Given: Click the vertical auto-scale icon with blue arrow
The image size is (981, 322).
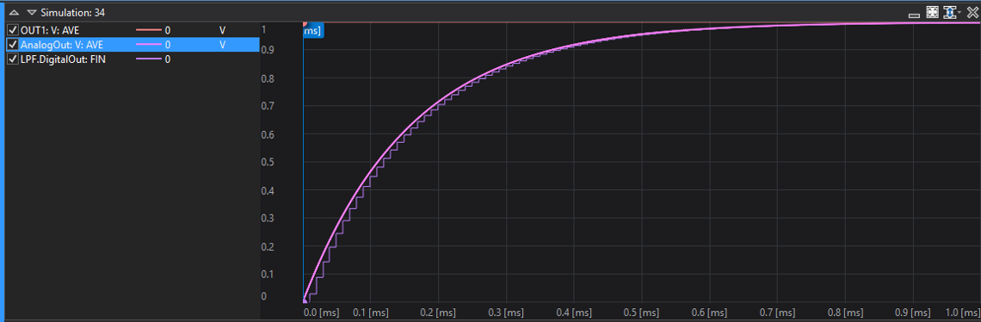Looking at the screenshot, I should click(949, 12).
